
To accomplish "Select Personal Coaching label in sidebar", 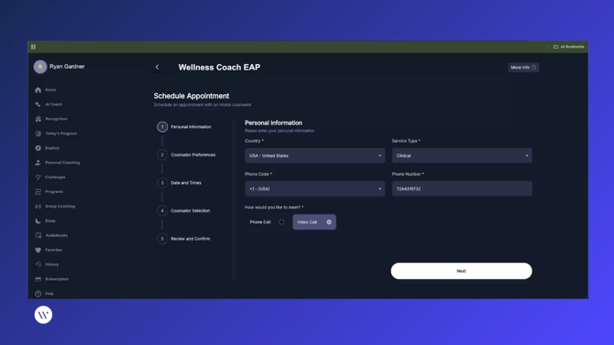I will point(62,163).
